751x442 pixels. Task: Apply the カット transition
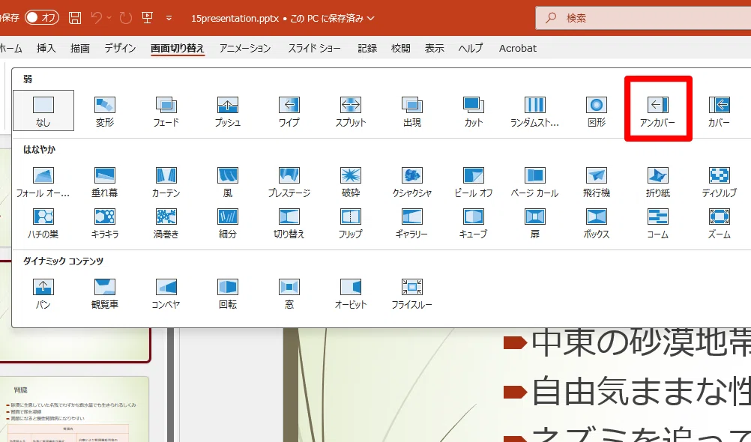coord(474,111)
